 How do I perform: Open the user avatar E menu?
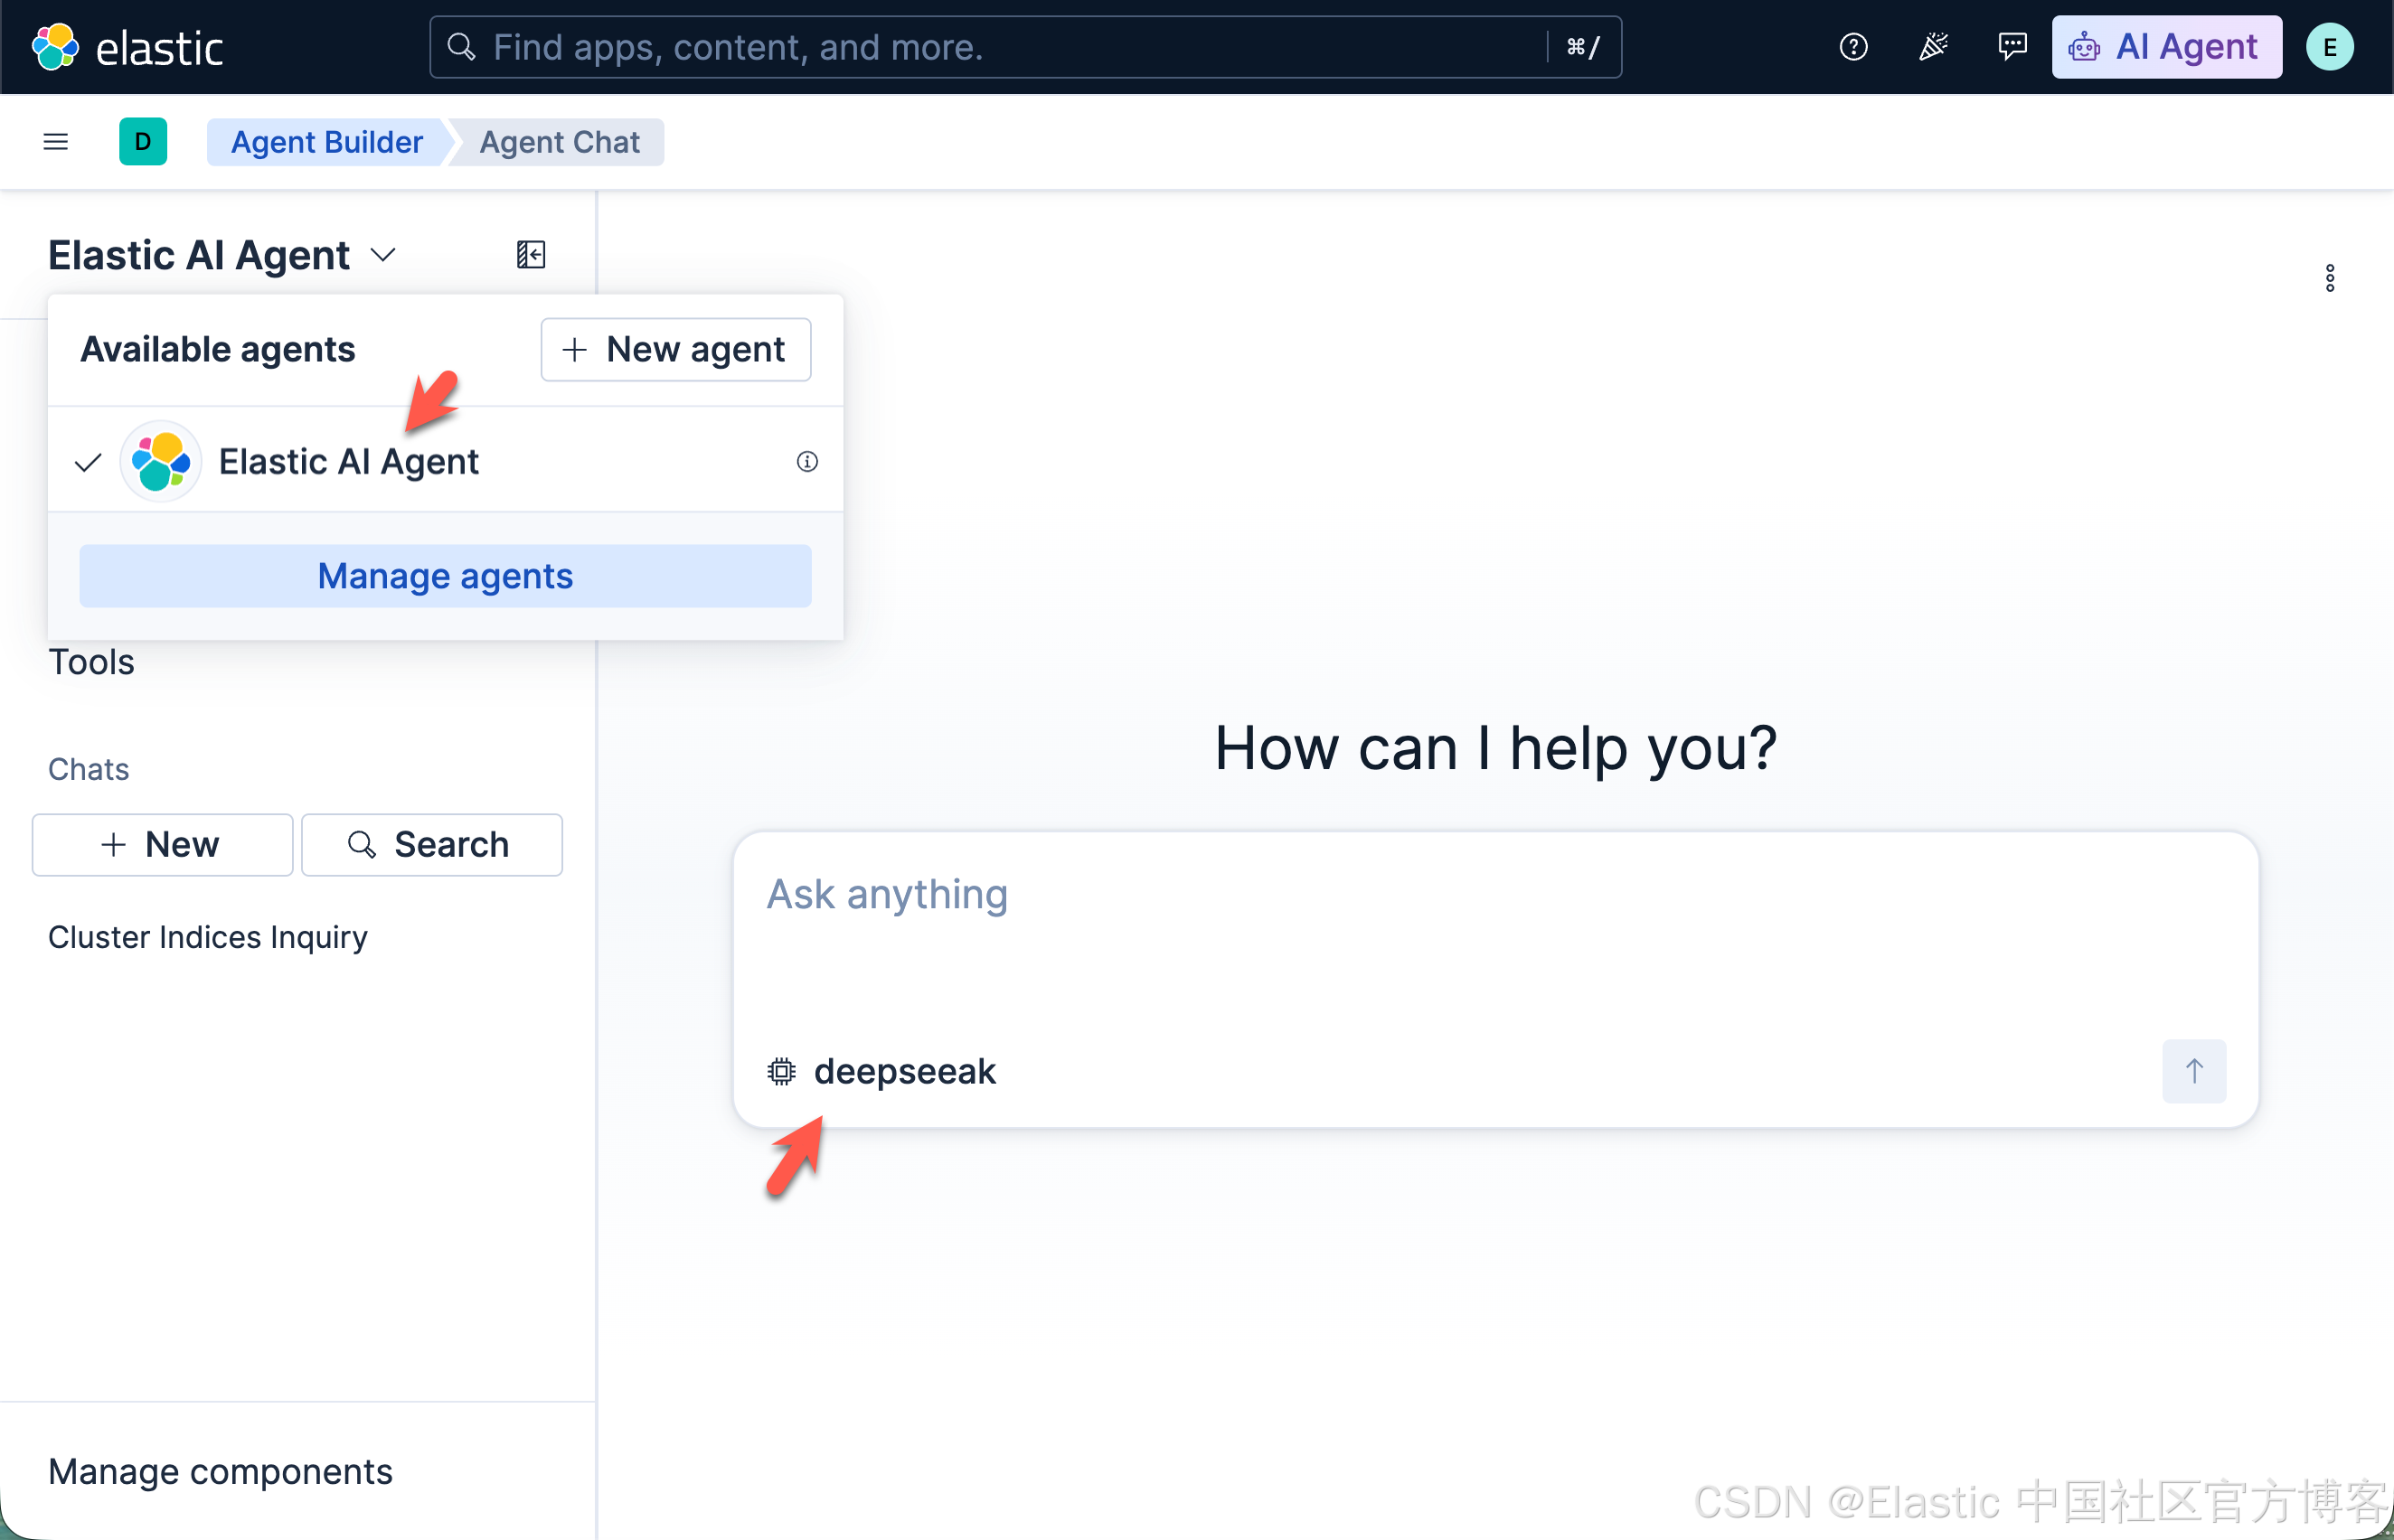[x=2329, y=47]
